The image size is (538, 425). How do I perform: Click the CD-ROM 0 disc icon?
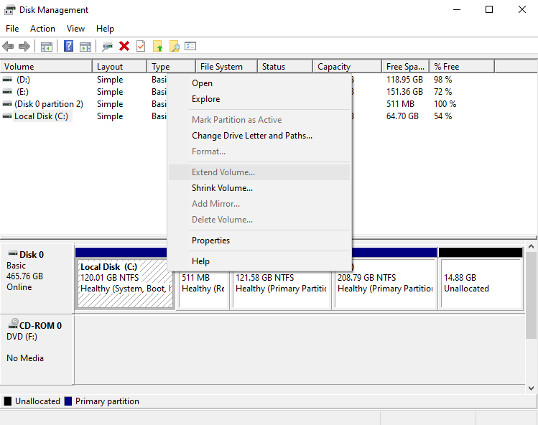coord(14,323)
